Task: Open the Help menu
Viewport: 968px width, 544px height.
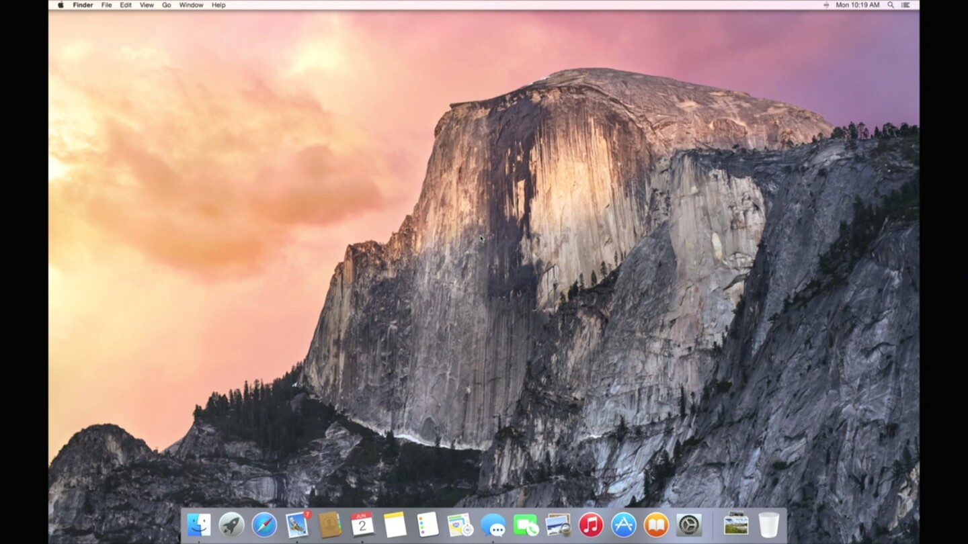Action: click(218, 5)
